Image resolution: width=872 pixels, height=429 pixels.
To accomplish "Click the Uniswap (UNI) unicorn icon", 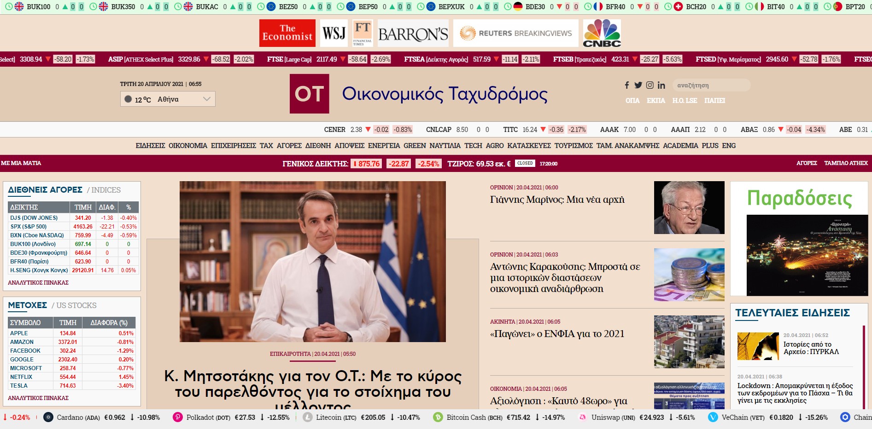I will pyautogui.click(x=583, y=418).
